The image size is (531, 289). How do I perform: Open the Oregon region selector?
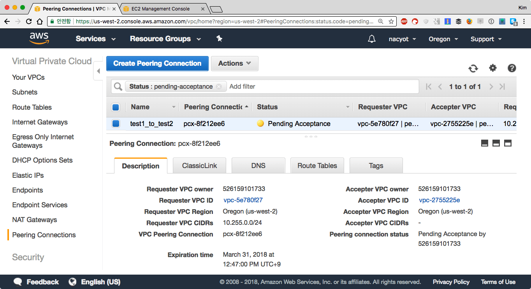[443, 39]
